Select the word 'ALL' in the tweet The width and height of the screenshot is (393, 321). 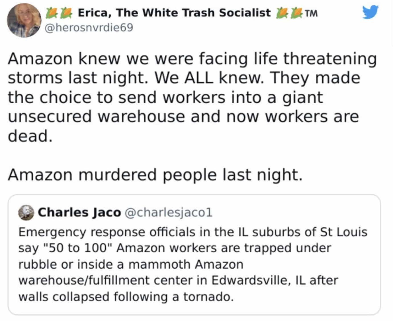(x=198, y=78)
